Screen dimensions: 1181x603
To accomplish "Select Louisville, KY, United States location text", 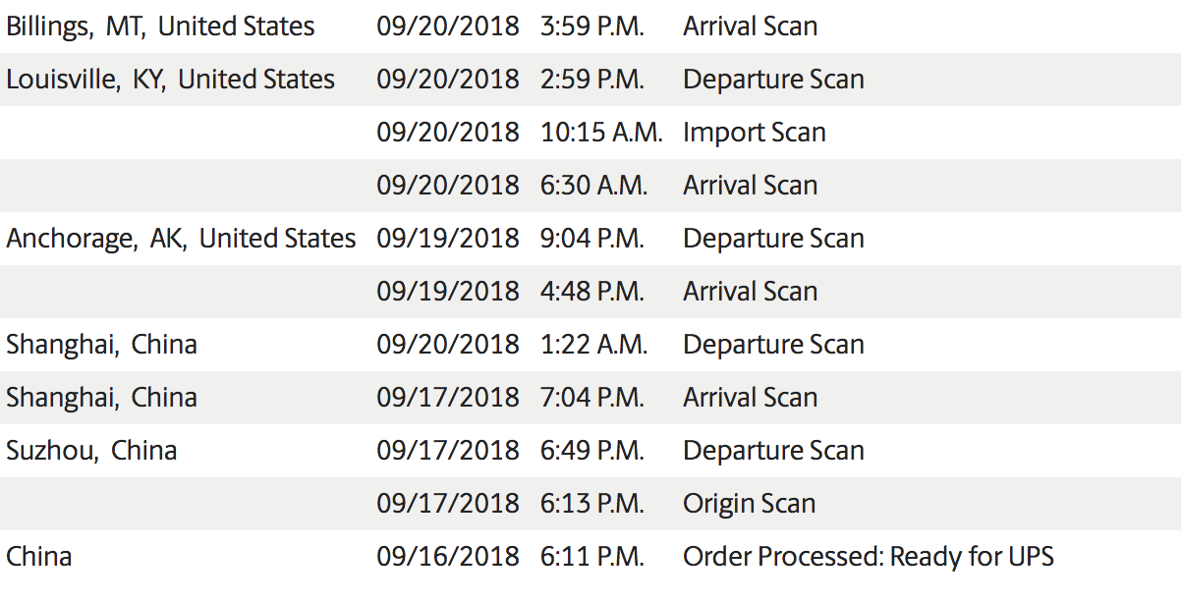I will pos(171,80).
